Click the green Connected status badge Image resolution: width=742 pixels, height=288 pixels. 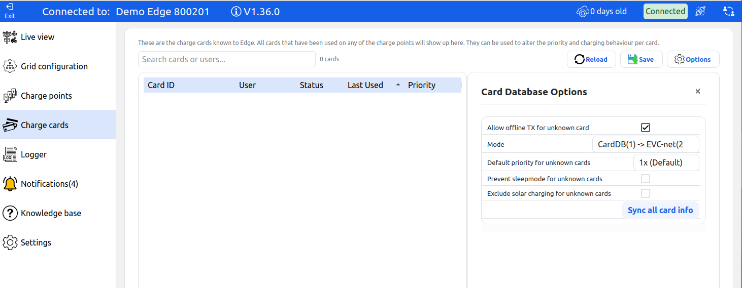(665, 11)
